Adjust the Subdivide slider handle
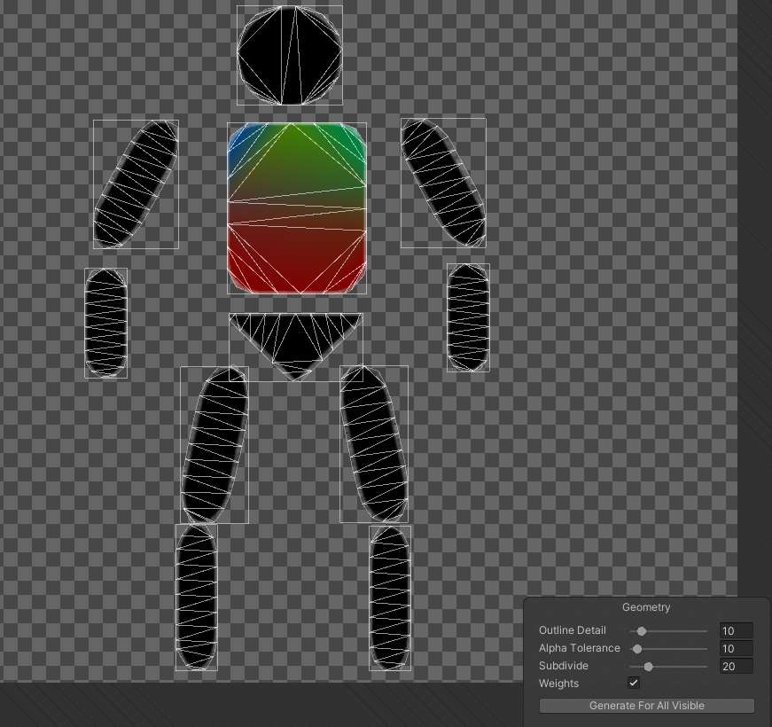 pos(649,667)
